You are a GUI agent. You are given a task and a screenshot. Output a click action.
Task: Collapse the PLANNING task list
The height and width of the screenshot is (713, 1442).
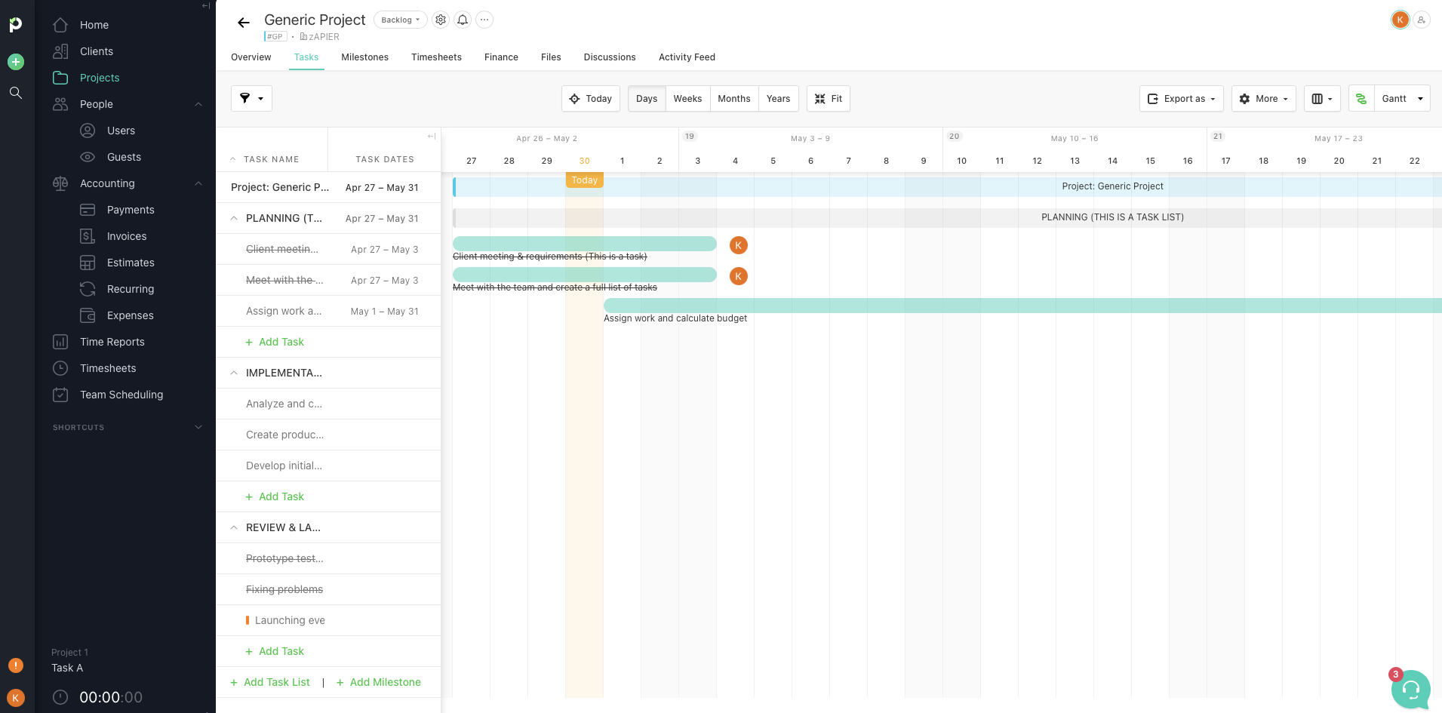pos(234,218)
